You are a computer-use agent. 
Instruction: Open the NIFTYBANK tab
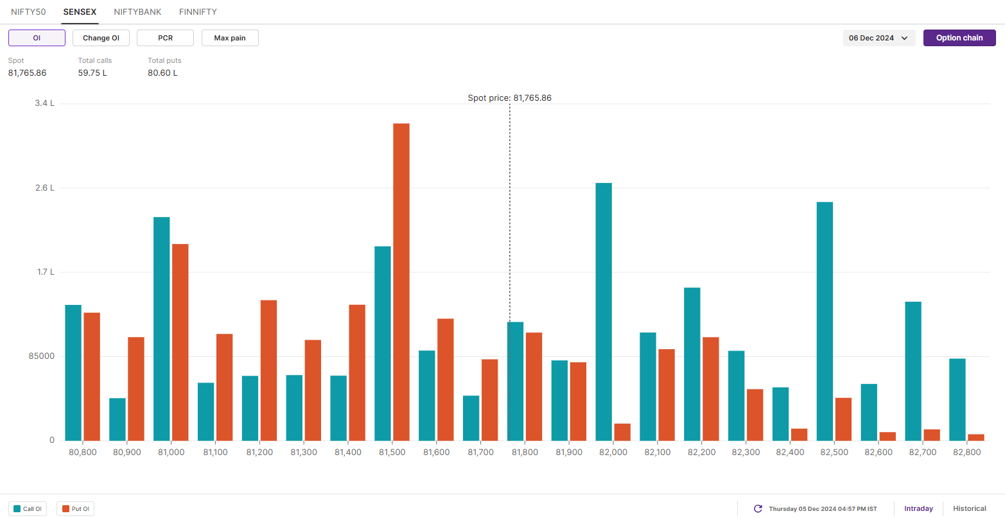pyautogui.click(x=137, y=12)
